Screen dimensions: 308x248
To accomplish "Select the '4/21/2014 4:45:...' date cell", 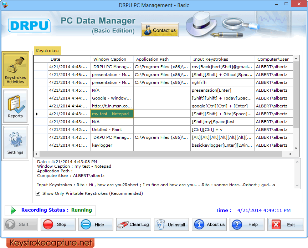I will (x=70, y=90).
